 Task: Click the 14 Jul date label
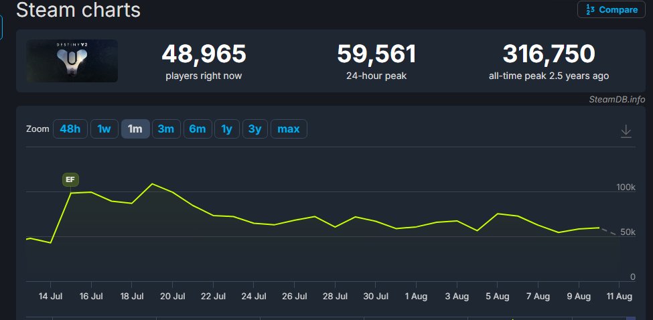(50, 297)
